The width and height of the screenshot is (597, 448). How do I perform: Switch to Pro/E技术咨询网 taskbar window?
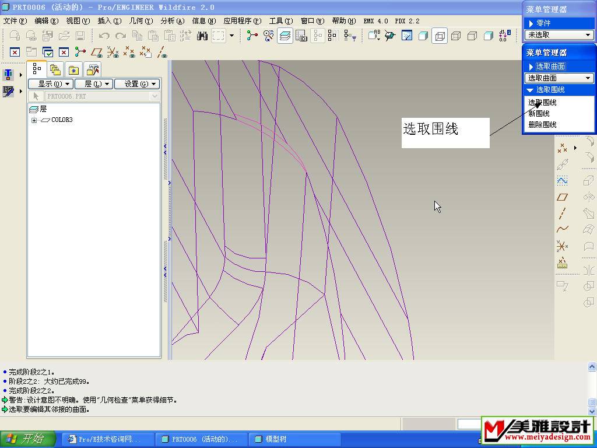(108, 439)
